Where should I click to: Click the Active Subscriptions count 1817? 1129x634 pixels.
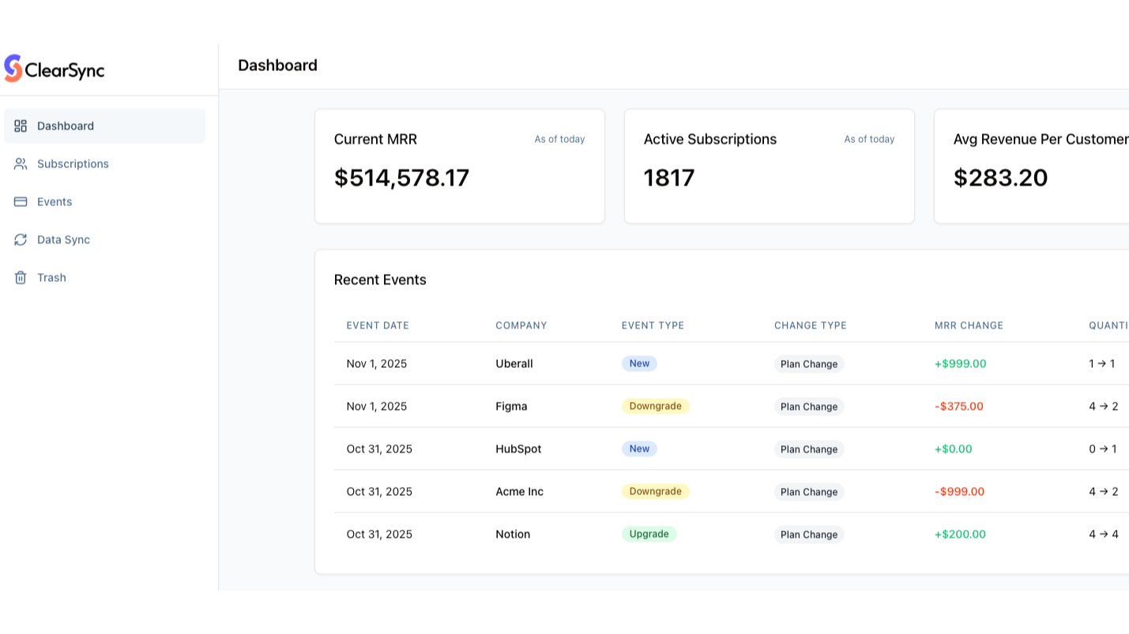coord(669,178)
